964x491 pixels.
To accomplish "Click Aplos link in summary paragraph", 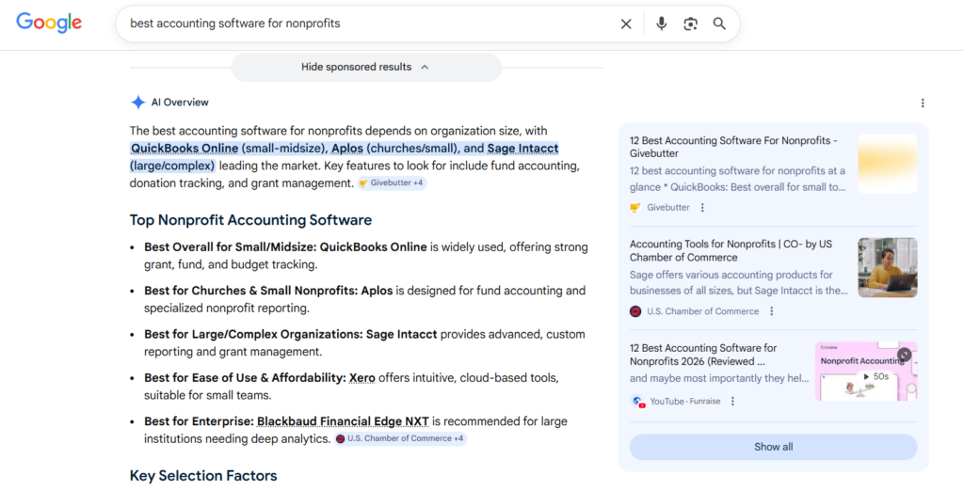I will point(347,148).
